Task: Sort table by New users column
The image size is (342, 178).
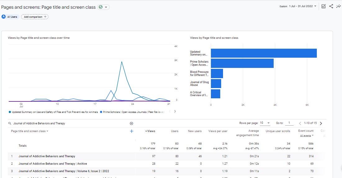Action: [195, 131]
